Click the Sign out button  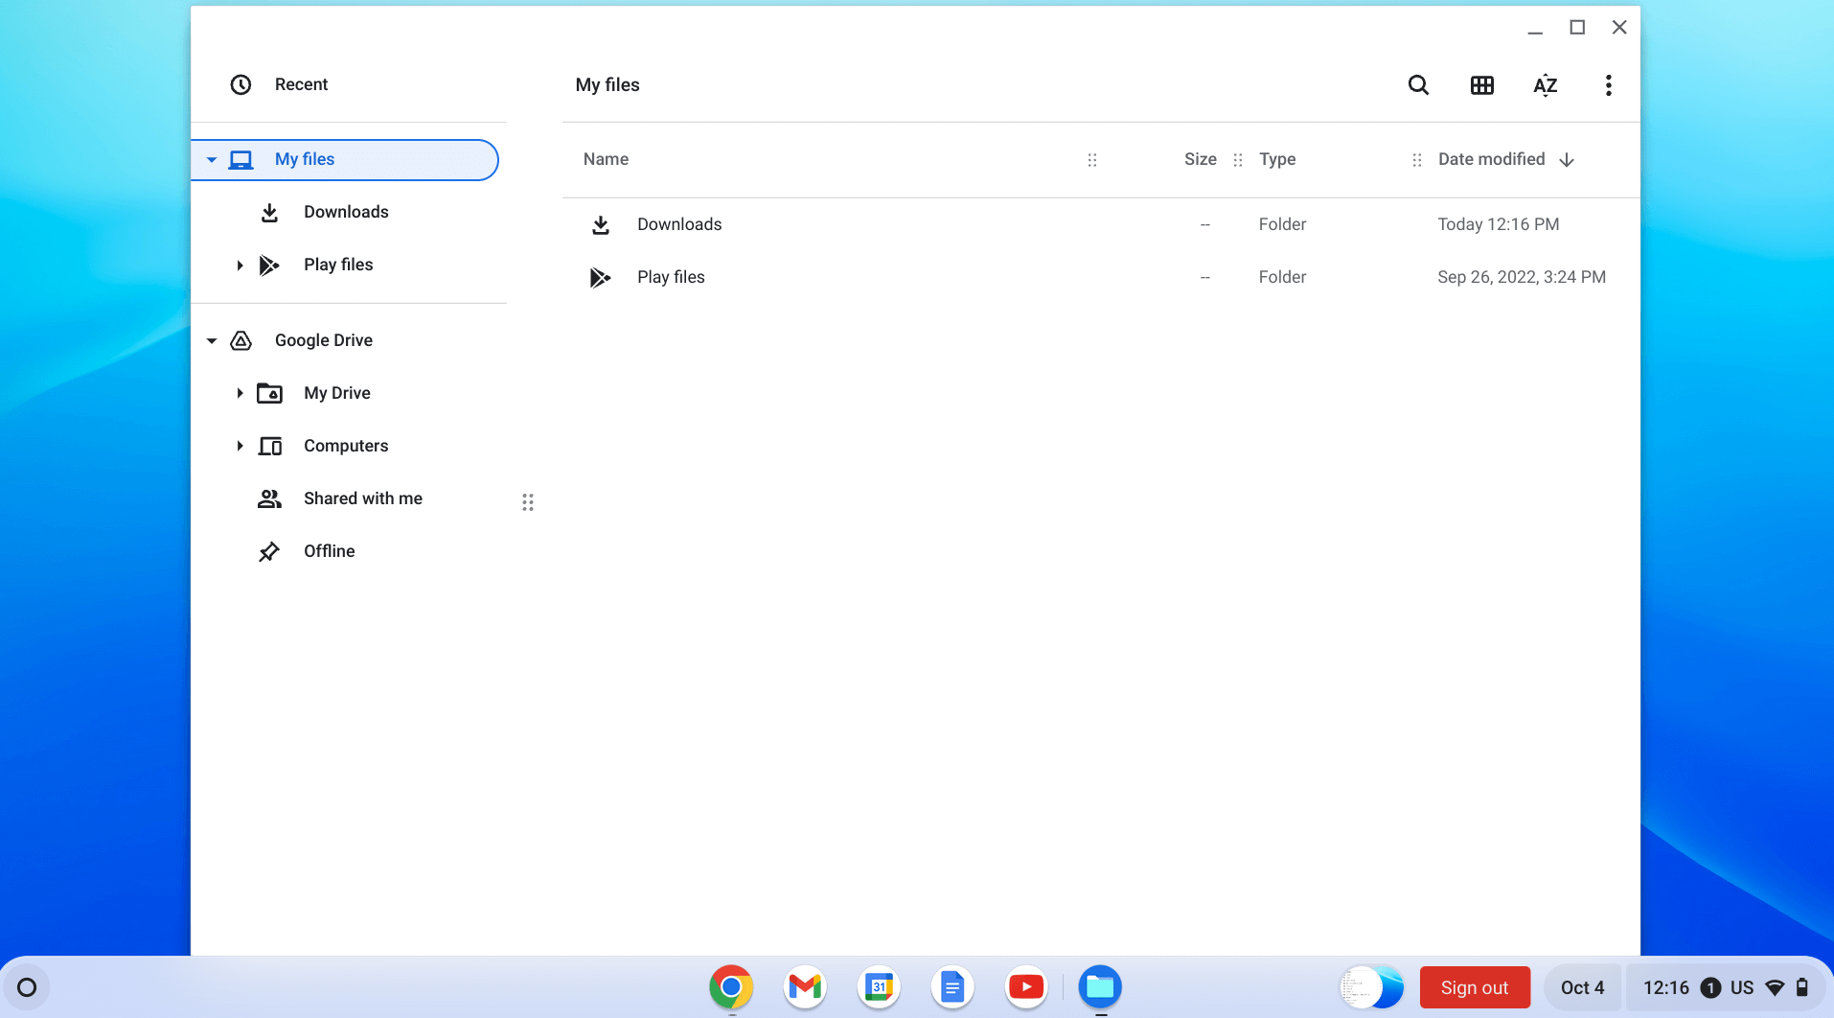click(x=1474, y=987)
